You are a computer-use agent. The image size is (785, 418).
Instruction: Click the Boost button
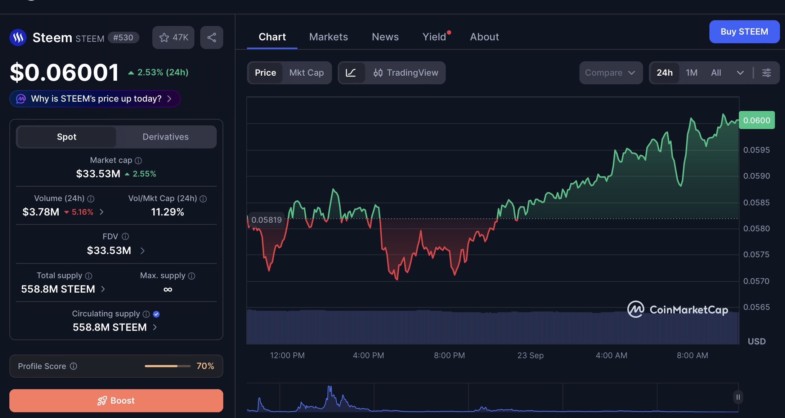click(116, 401)
